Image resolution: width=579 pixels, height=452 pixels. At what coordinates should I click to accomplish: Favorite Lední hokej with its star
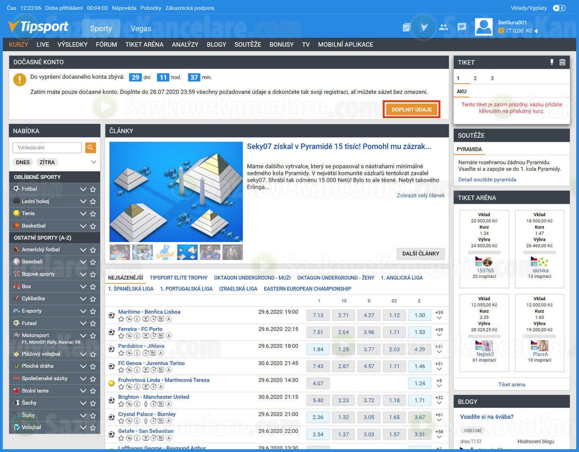[x=93, y=202]
